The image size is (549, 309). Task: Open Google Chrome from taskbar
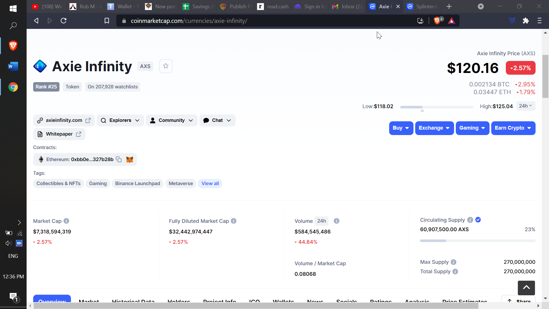pyautogui.click(x=13, y=87)
